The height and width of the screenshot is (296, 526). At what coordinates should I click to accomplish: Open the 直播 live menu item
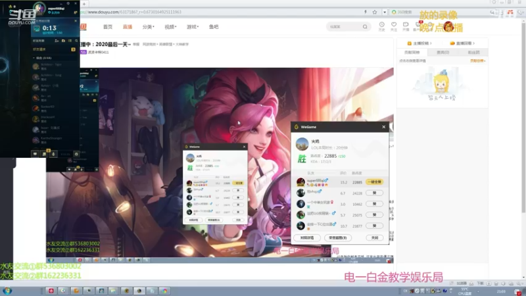127,27
